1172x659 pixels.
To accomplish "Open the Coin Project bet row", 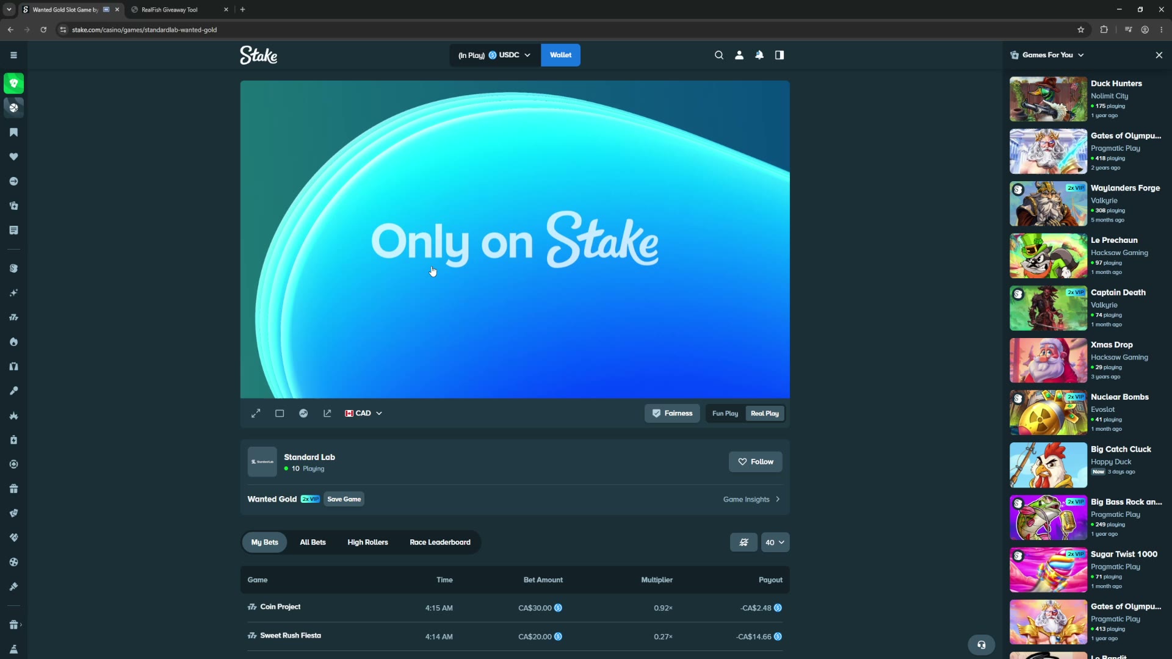I will (515, 608).
